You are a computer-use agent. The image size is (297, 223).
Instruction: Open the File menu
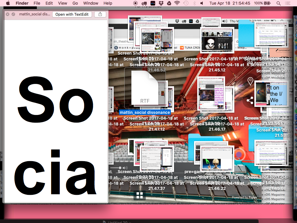coord(37,3)
